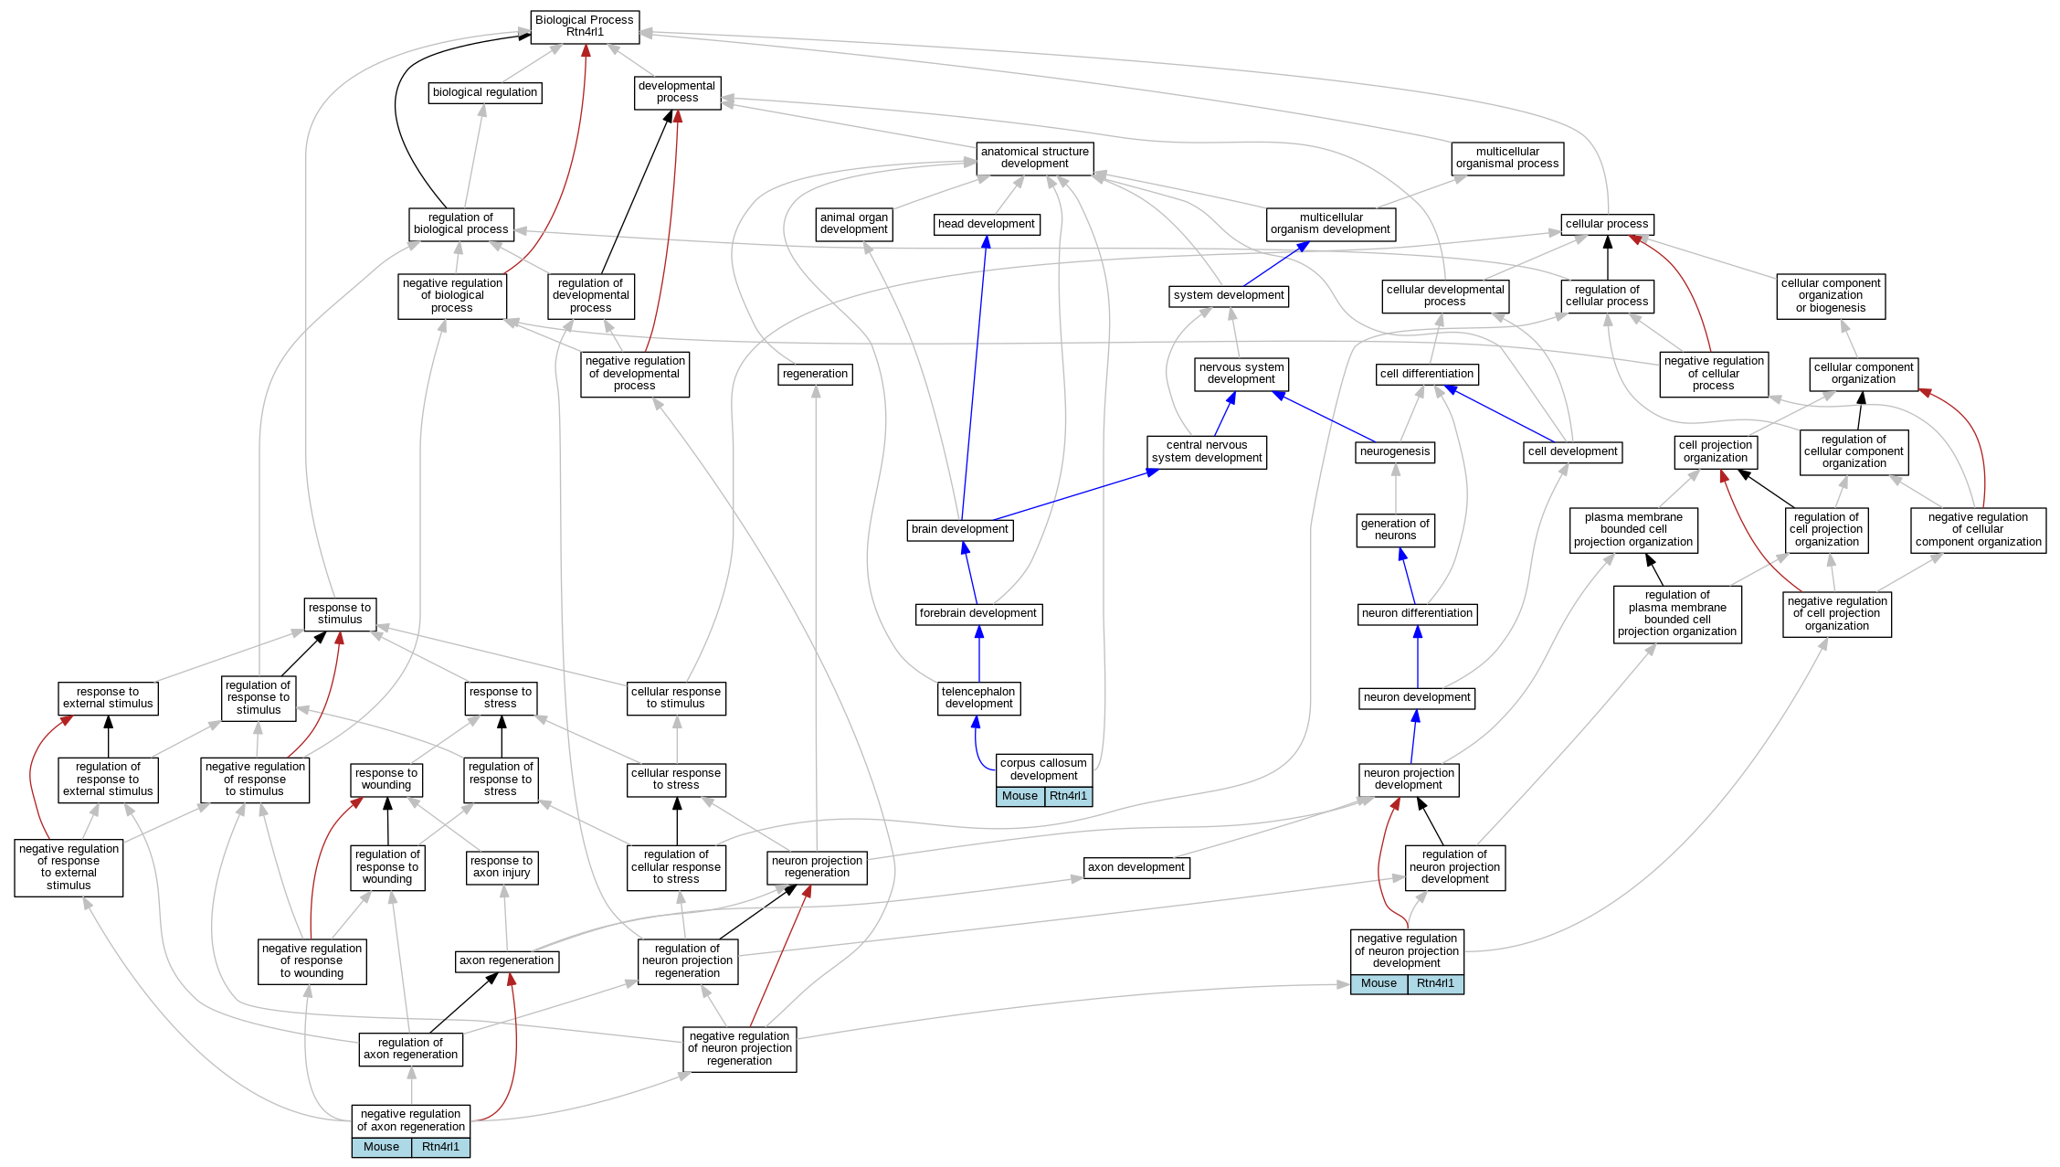Image resolution: width=2060 pixels, height=1167 pixels.
Task: Click 'multicellular organism development' node
Action: (1331, 224)
